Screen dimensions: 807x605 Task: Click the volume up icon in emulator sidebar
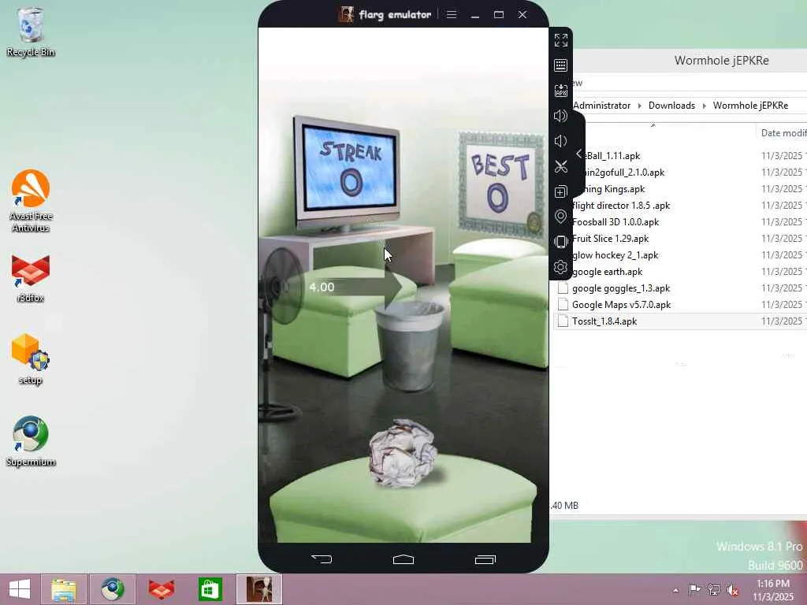(x=561, y=116)
